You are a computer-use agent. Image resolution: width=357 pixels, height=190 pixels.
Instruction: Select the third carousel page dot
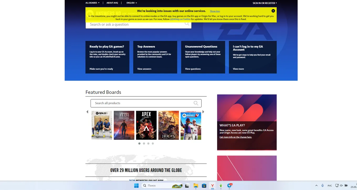coord(148,143)
